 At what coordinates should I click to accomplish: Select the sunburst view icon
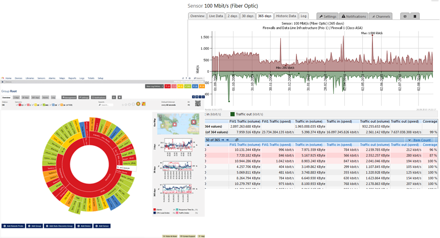coord(139,104)
